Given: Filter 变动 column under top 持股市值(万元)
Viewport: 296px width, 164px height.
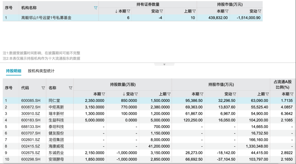Looking at the screenshot, I should pyautogui.click(x=260, y=11).
